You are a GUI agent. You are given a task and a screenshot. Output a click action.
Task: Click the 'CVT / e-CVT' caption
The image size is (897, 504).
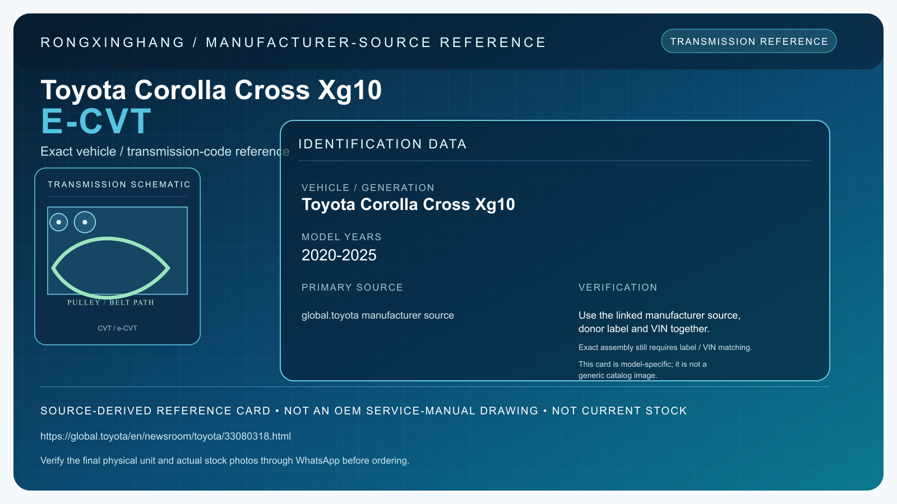point(117,328)
